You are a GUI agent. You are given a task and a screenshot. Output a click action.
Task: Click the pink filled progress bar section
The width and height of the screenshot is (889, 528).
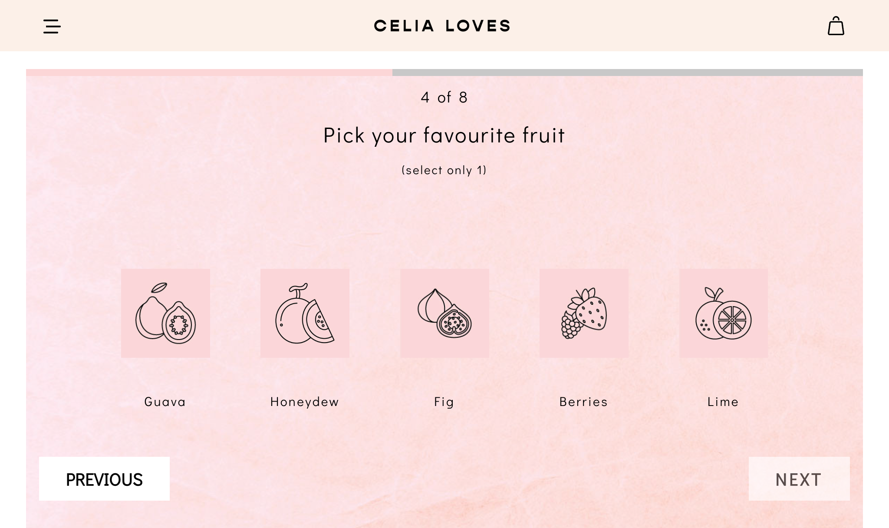coord(209,73)
